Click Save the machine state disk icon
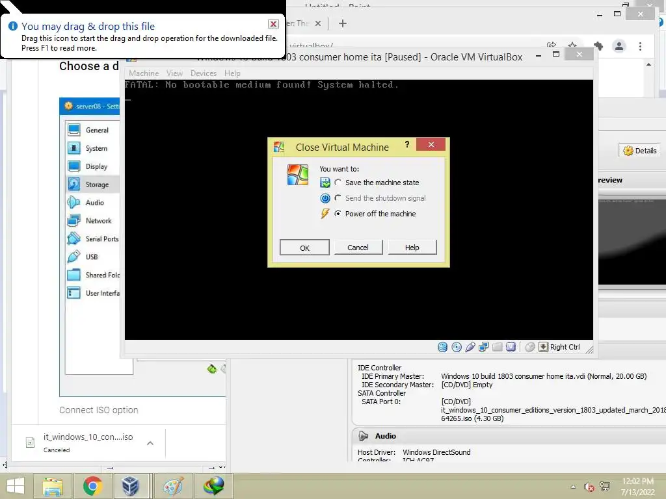 [x=325, y=183]
